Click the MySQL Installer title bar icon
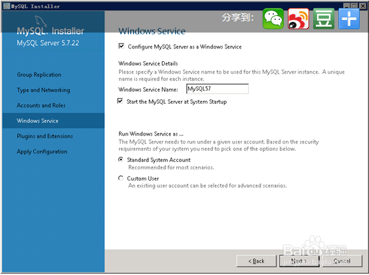The image size is (369, 275). click(7, 6)
